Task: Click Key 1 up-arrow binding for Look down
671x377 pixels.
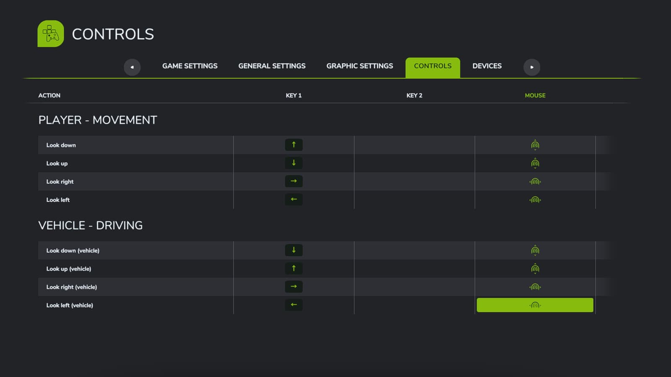Action: tap(294, 145)
